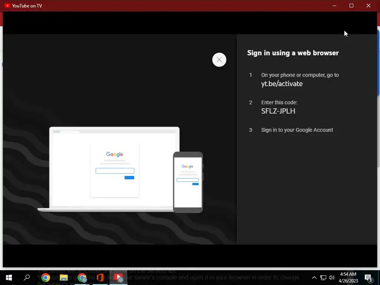Image resolution: width=380 pixels, height=285 pixels.
Task: Open File Explorer from the taskbar
Action: pos(63,278)
